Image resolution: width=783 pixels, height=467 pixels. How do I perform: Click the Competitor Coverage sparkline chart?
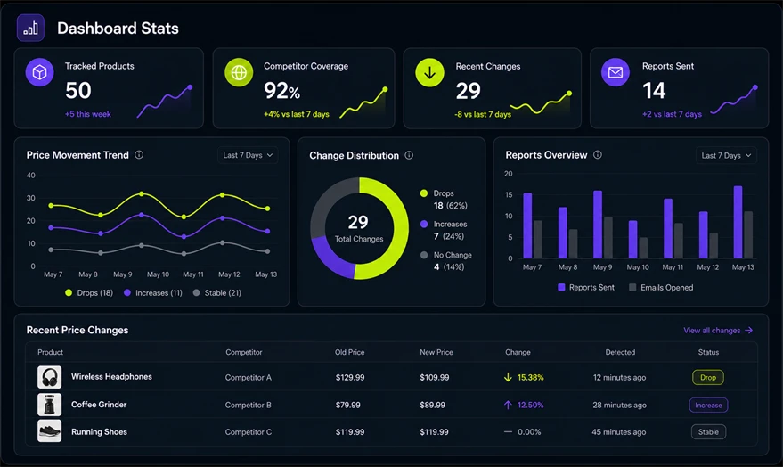[x=363, y=102]
